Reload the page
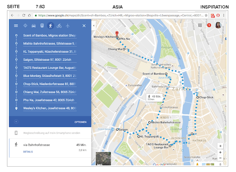 (x=24, y=15)
